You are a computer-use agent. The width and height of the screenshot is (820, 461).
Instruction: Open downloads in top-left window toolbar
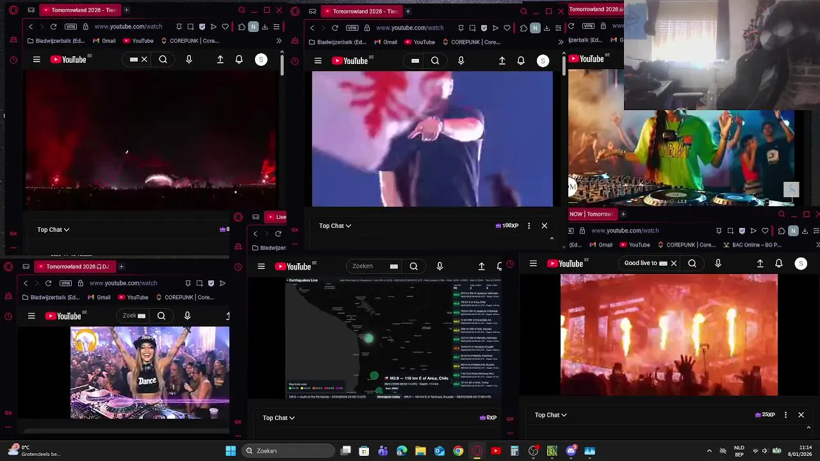(x=265, y=27)
